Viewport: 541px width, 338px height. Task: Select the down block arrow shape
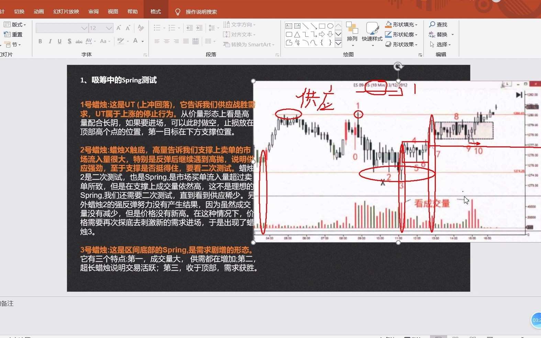point(330,34)
